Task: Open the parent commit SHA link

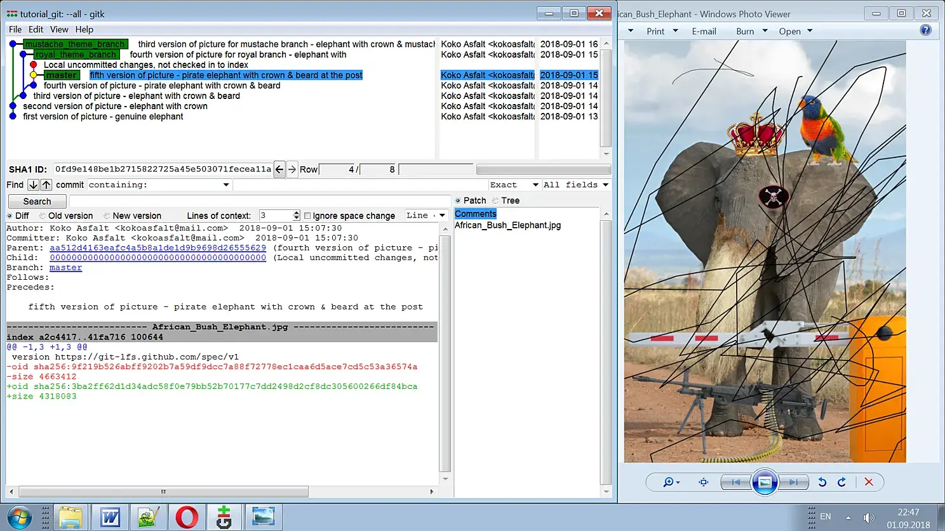Action: [x=157, y=248]
